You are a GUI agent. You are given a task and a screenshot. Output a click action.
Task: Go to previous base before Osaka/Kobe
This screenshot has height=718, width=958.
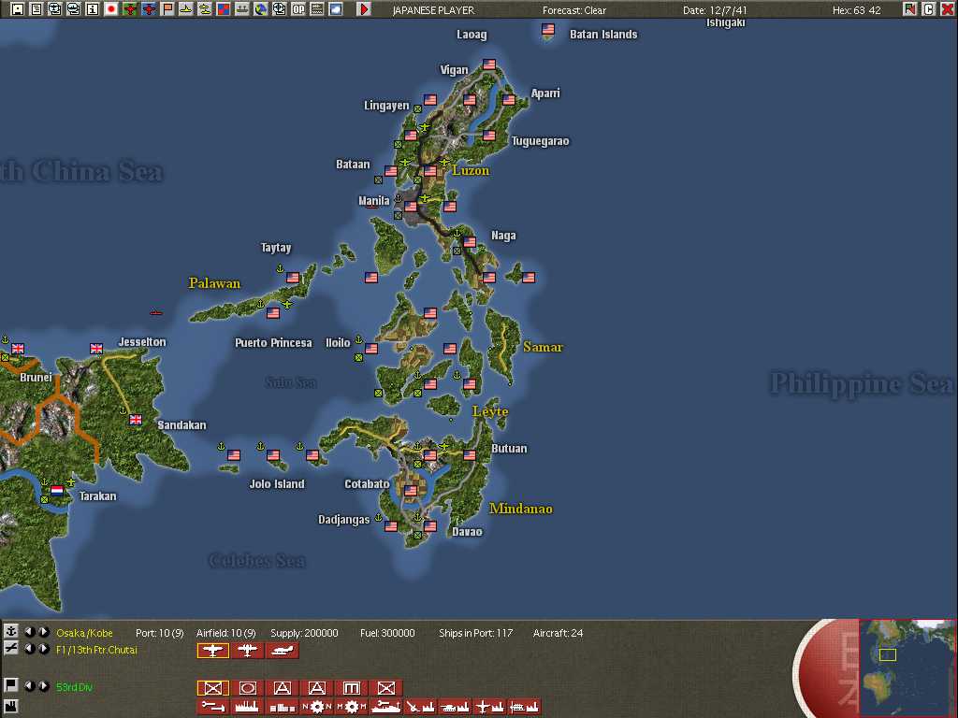pyautogui.click(x=30, y=632)
